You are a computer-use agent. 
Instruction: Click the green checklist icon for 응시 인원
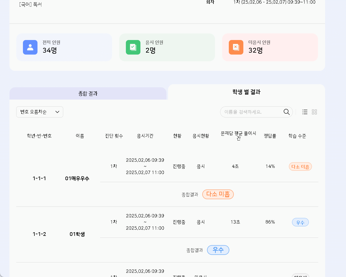click(133, 47)
